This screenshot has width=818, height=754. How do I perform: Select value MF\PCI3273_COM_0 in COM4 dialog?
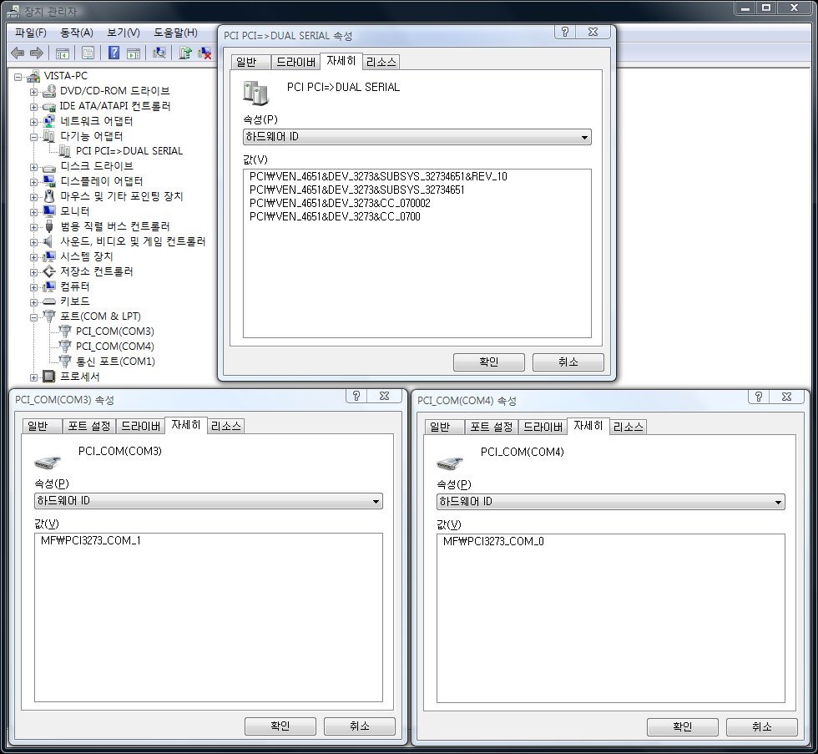(493, 541)
